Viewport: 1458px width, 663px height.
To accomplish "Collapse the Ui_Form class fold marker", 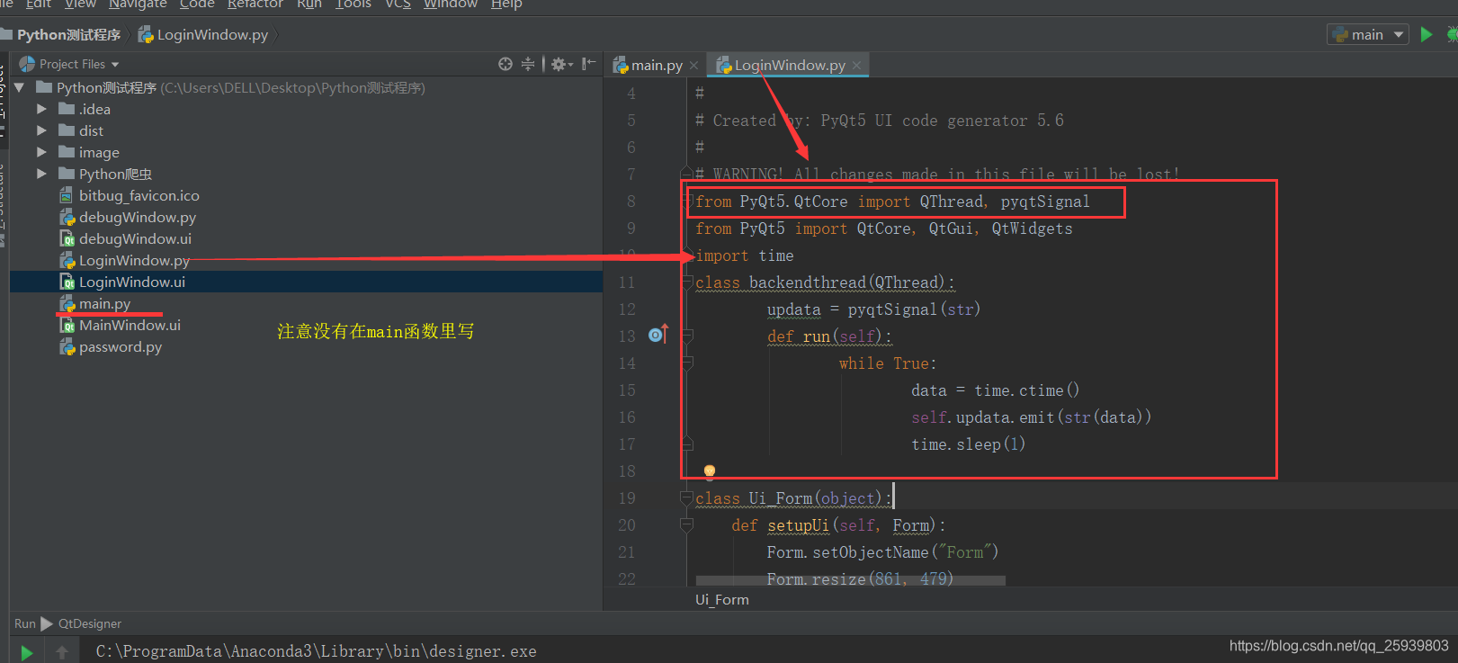I will (687, 497).
